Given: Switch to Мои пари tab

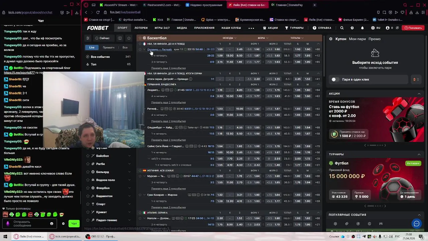Looking at the screenshot, I should click(x=357, y=39).
